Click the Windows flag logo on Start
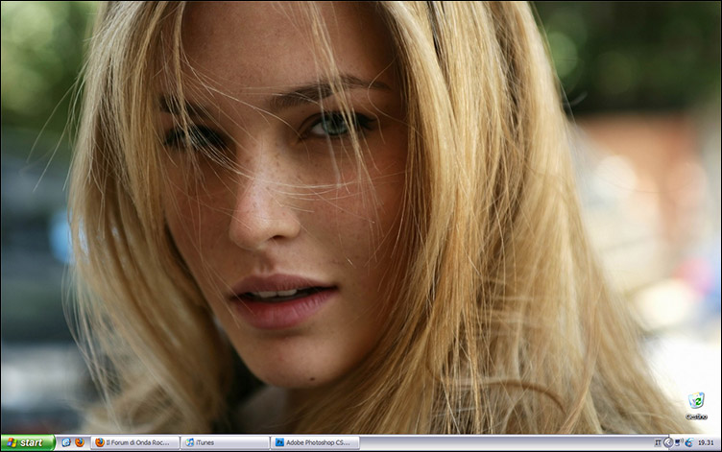The height and width of the screenshot is (452, 722). click(11, 442)
